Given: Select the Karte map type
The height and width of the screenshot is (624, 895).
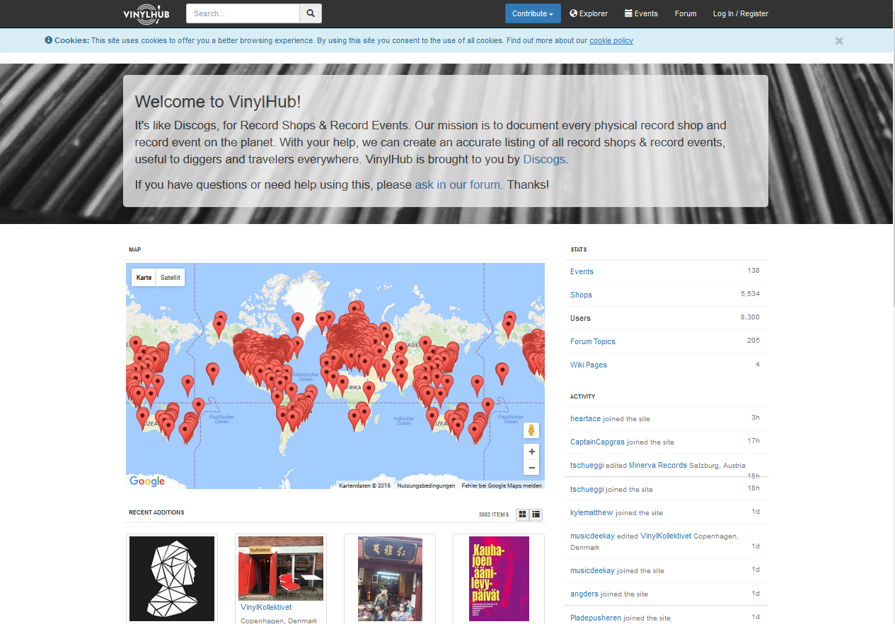Looking at the screenshot, I should pos(144,278).
